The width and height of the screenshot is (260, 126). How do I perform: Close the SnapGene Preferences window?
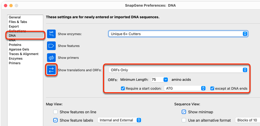[6, 6]
